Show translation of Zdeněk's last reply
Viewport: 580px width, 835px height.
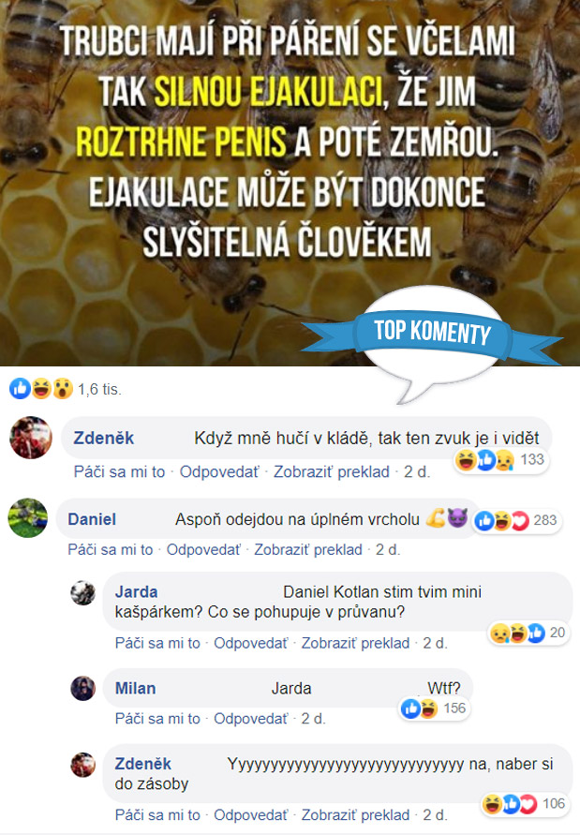(355, 814)
